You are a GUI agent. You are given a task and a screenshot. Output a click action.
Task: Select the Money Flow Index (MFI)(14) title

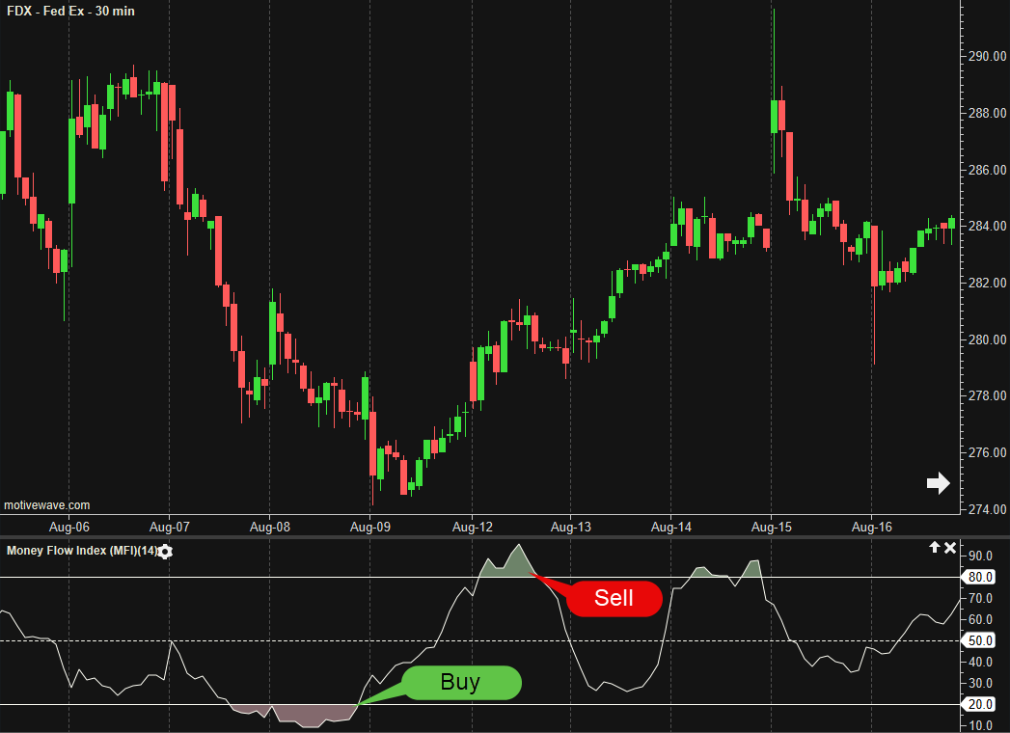coord(82,551)
